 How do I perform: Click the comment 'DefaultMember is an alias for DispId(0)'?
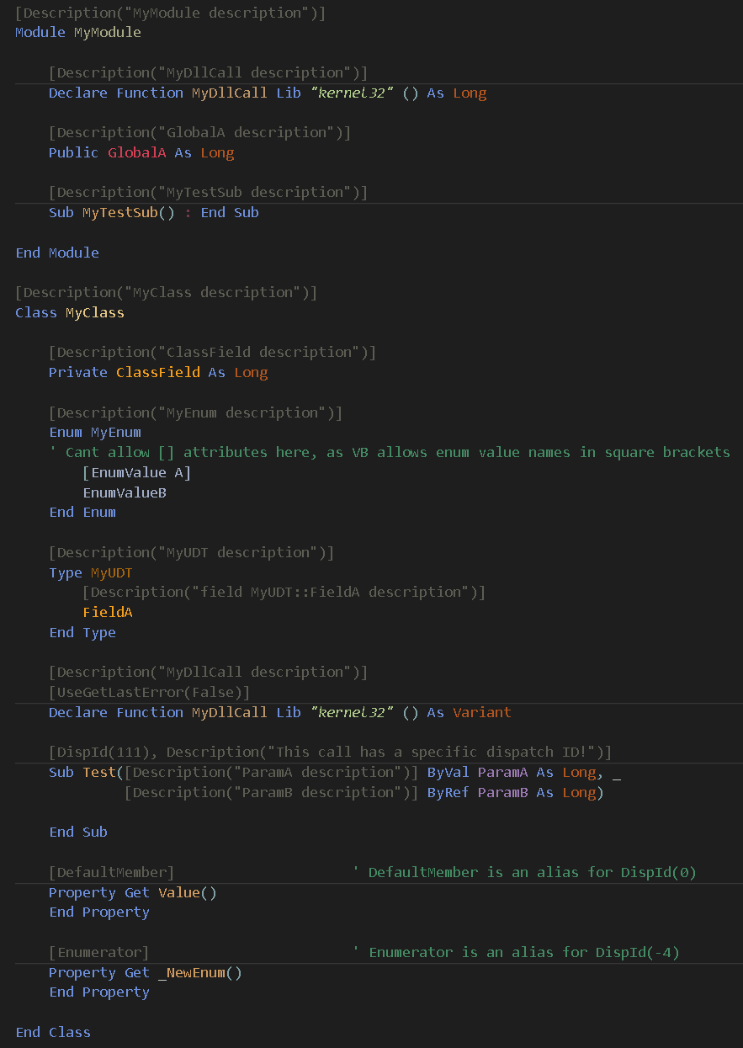tap(524, 873)
